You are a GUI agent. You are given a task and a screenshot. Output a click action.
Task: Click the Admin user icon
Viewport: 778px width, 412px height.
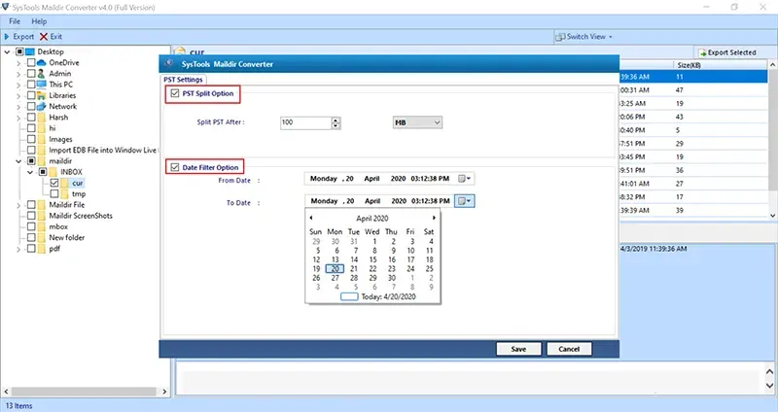click(41, 74)
